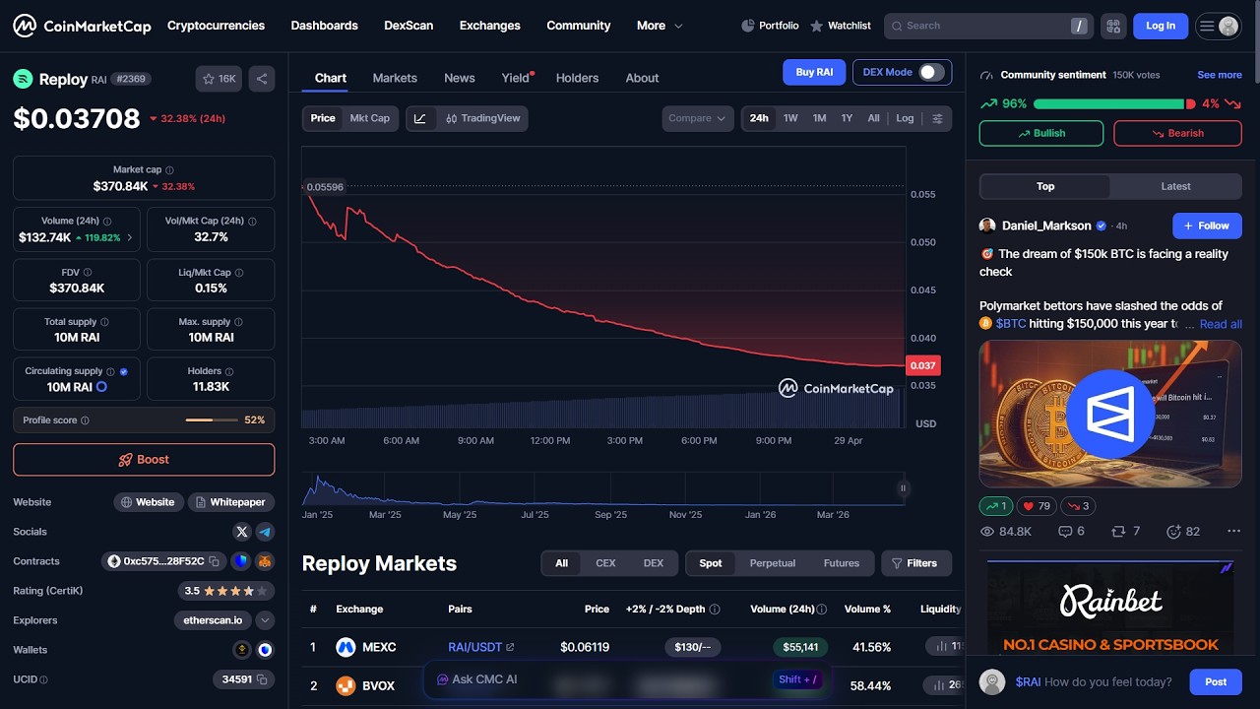Open Volume (24h) info icon in table header
Screen dimensions: 1260x709
pos(822,610)
